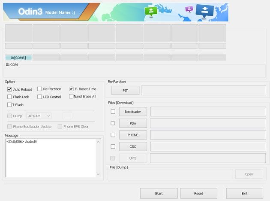Check the T Flash option
270x201 pixels.
[9, 105]
